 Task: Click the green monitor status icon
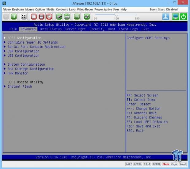pos(176,17)
